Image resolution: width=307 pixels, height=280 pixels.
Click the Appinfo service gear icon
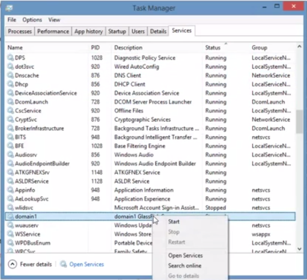click(10, 190)
